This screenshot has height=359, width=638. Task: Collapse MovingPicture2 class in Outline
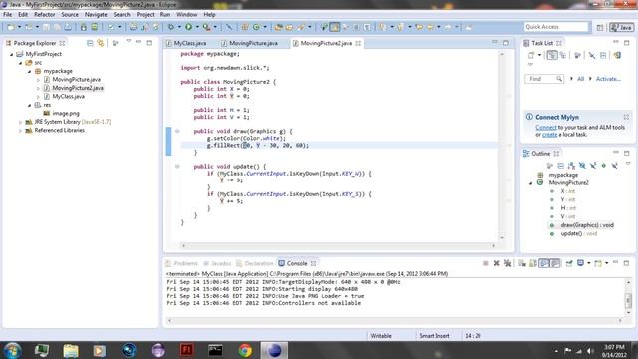530,183
